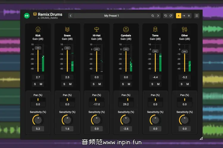
Task: Click the Kick level meter
Action: pyautogui.click(x=43, y=58)
